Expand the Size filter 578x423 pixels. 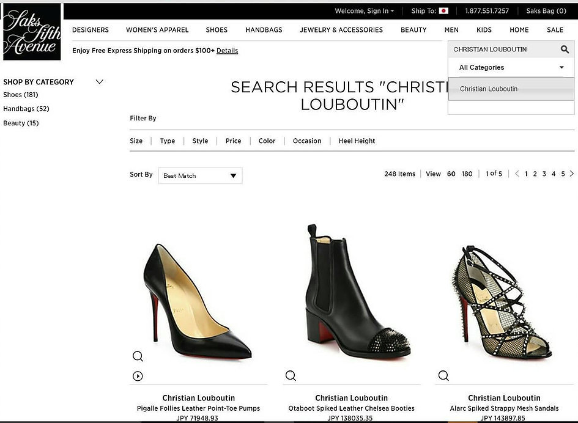pyautogui.click(x=136, y=141)
